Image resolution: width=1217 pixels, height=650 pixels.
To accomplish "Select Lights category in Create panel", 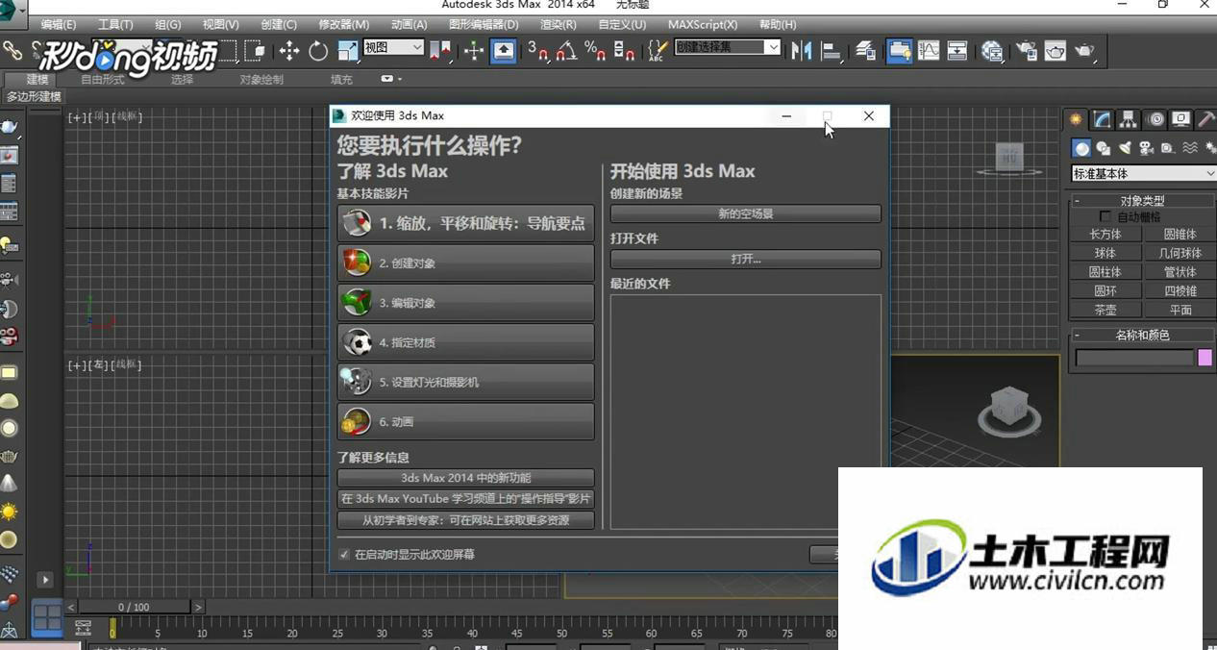I will click(1125, 148).
